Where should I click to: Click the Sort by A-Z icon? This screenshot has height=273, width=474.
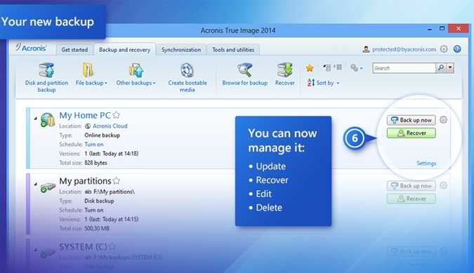(311, 82)
